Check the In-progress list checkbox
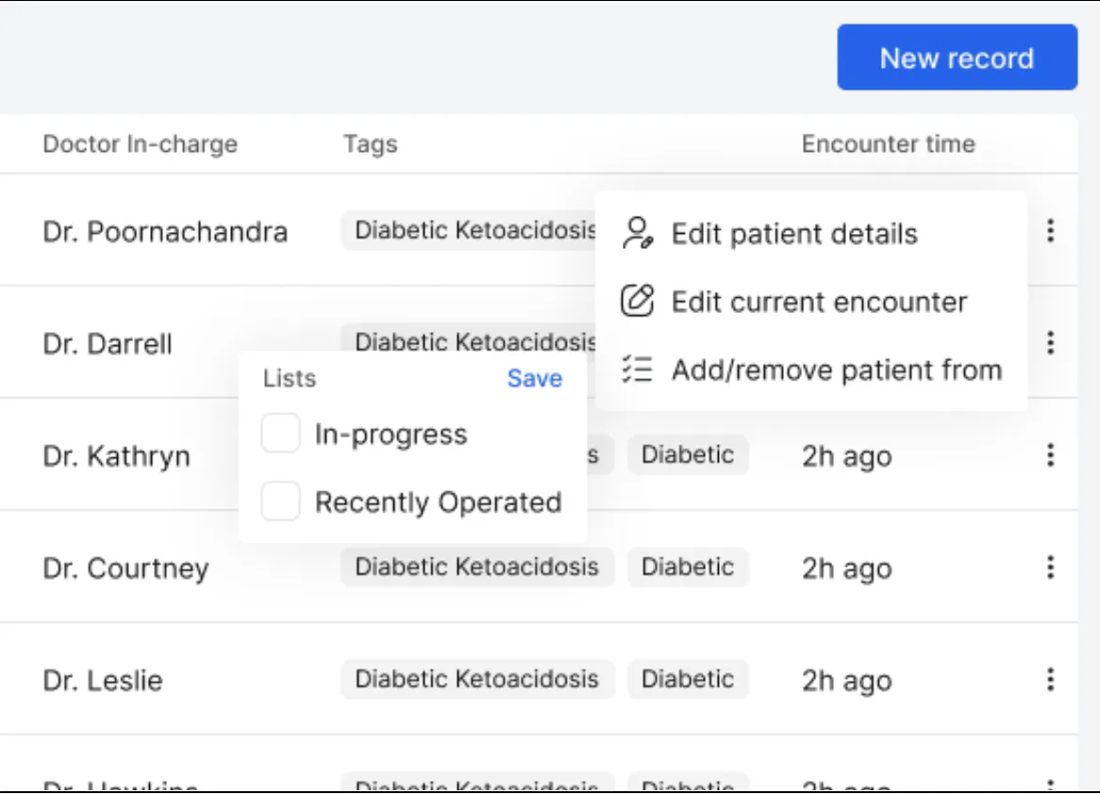Image resolution: width=1100 pixels, height=794 pixels. [279, 434]
